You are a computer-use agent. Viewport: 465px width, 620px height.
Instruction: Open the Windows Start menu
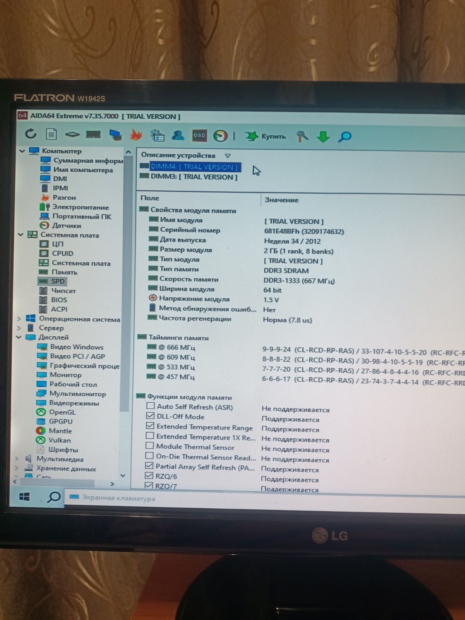(x=24, y=496)
